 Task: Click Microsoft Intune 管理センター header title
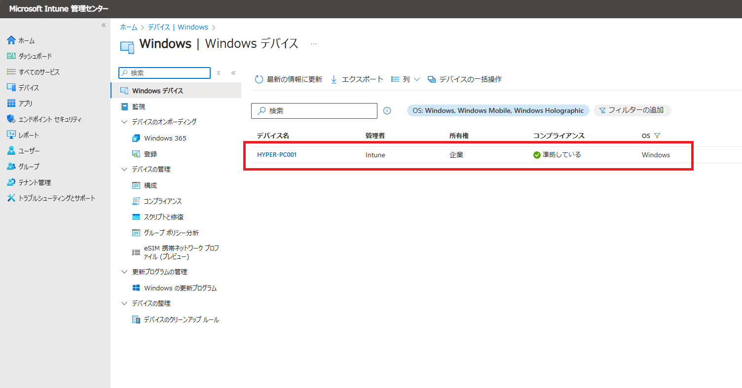[x=58, y=9]
